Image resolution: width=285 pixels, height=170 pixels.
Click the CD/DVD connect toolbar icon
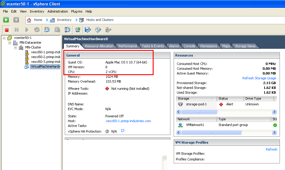98,30
